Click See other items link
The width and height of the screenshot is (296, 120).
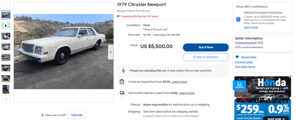click(245, 67)
